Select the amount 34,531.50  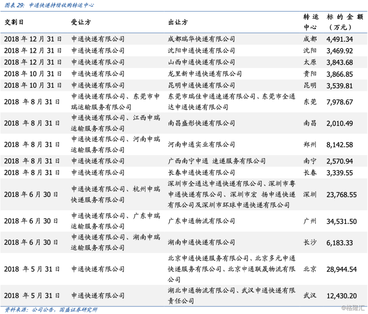click(341, 221)
